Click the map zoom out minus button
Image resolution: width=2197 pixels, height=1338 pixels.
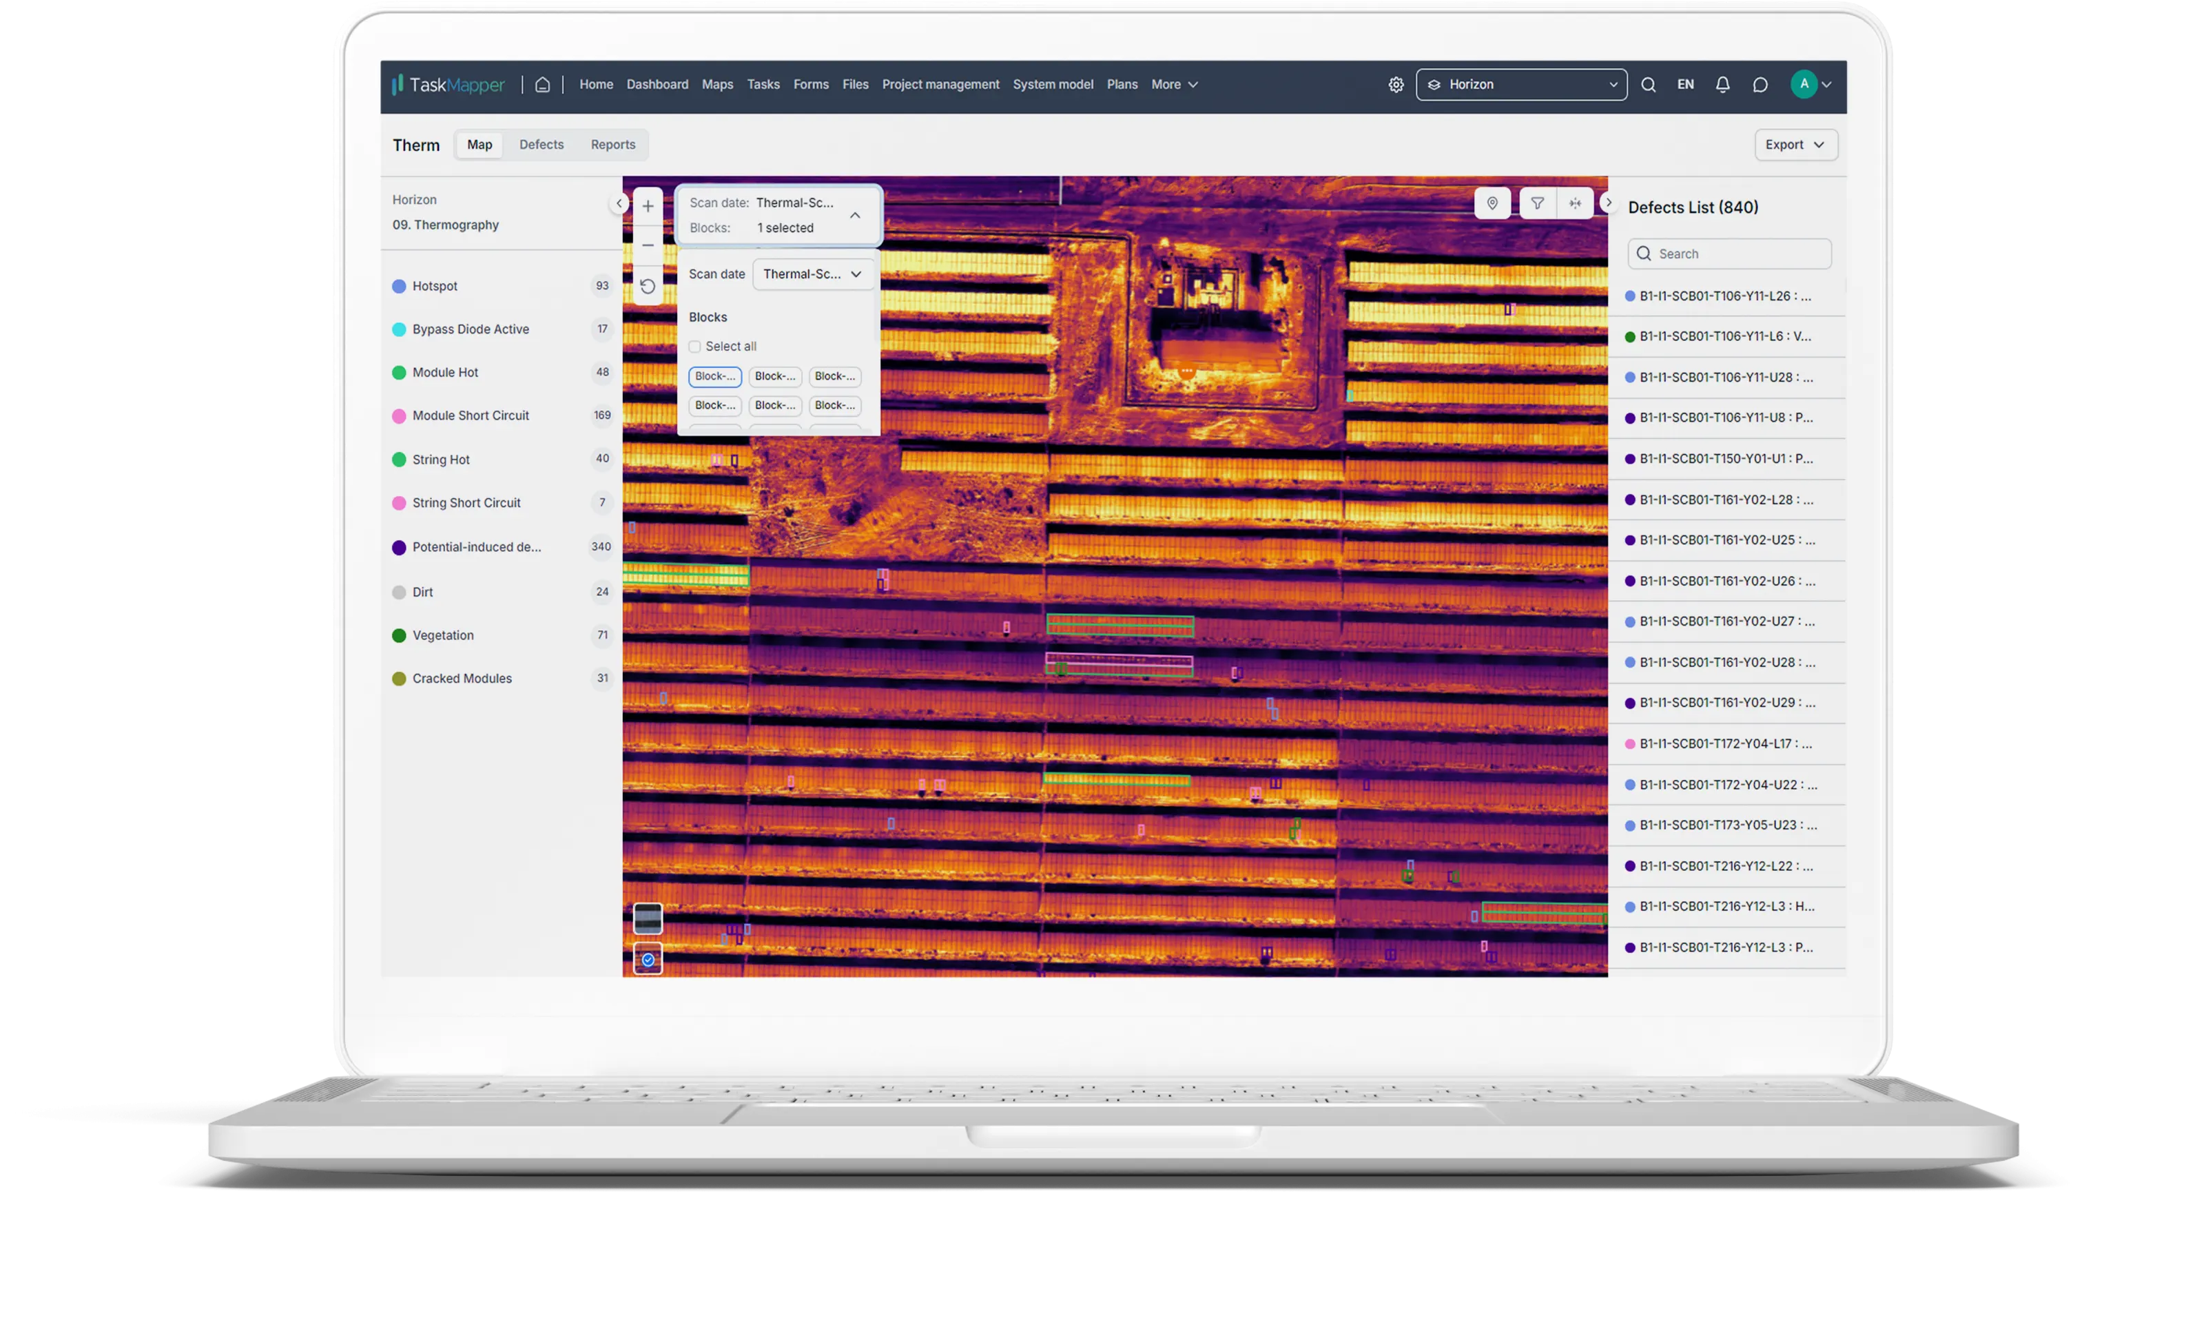click(648, 245)
